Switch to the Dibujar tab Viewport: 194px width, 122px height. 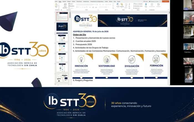(69, 1)
